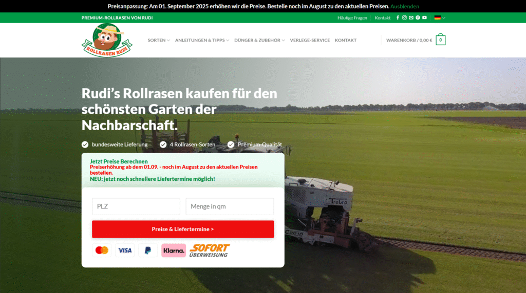Focus the Menge in qm field
Image resolution: width=526 pixels, height=293 pixels.
(x=230, y=206)
